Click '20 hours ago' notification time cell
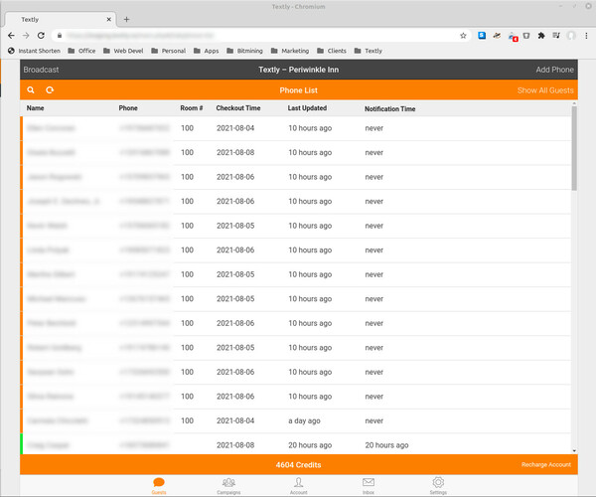This screenshot has width=596, height=497. 387,445
